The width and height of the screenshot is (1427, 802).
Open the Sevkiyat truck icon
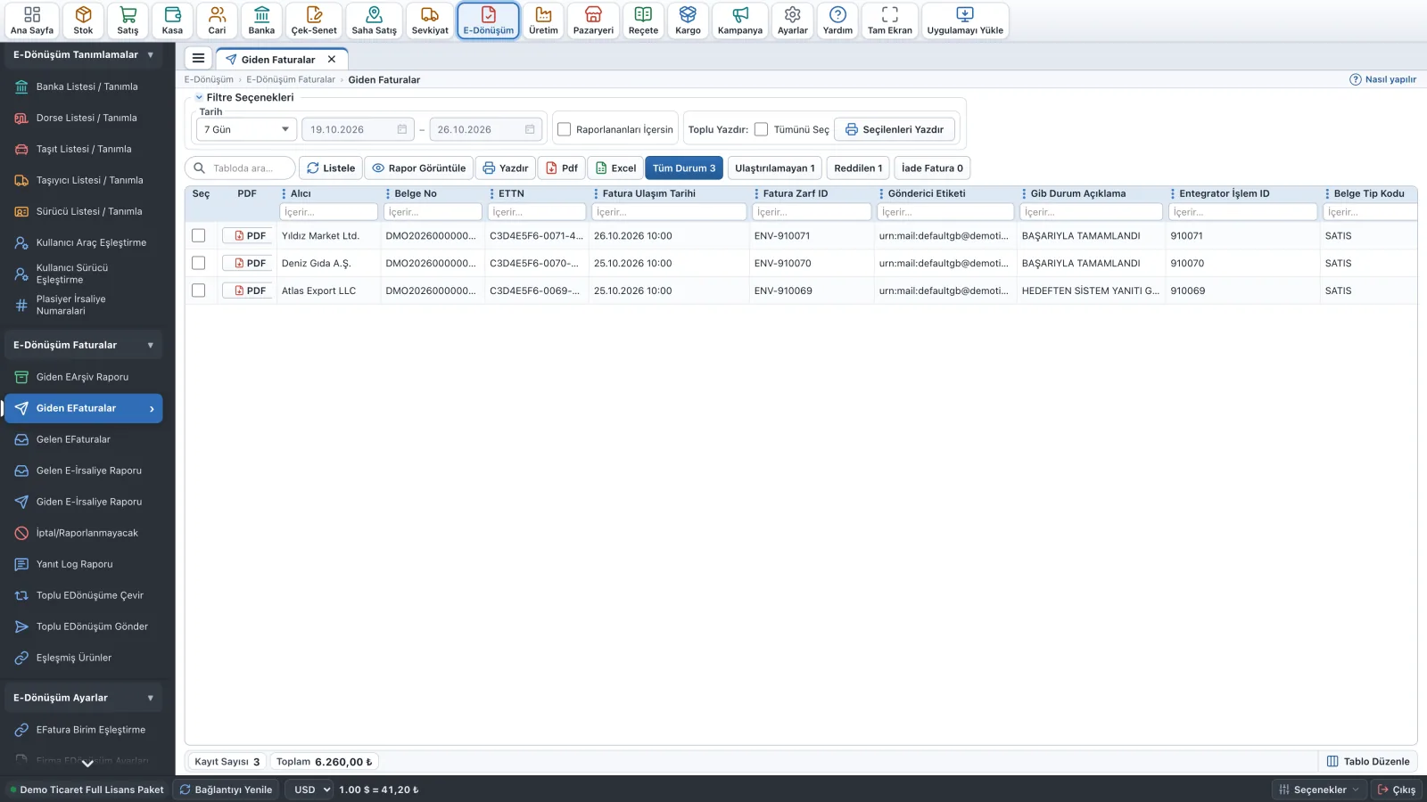[x=430, y=20]
